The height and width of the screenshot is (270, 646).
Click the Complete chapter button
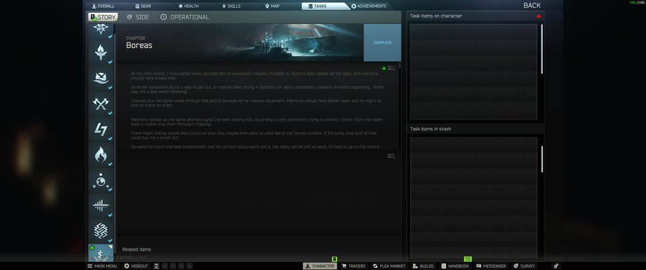click(382, 42)
